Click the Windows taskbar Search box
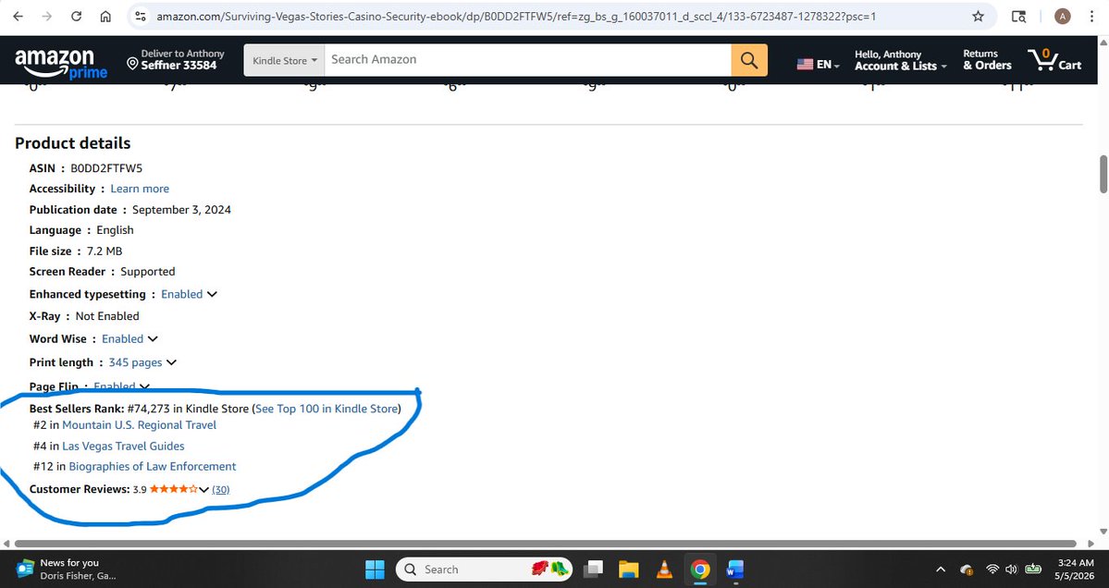The height and width of the screenshot is (588, 1109). pos(484,570)
